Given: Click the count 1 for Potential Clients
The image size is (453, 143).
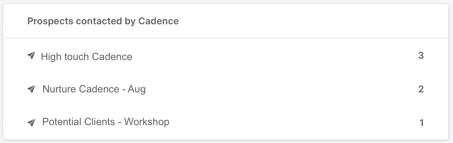Looking at the screenshot, I should point(421,123).
